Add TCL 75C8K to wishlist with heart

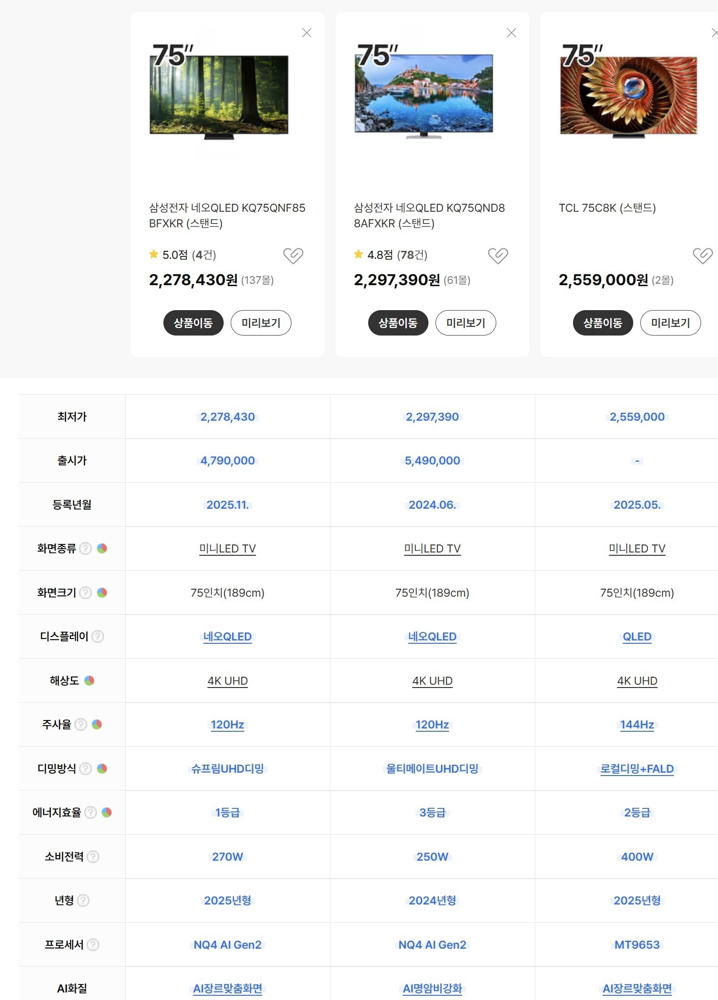click(702, 256)
